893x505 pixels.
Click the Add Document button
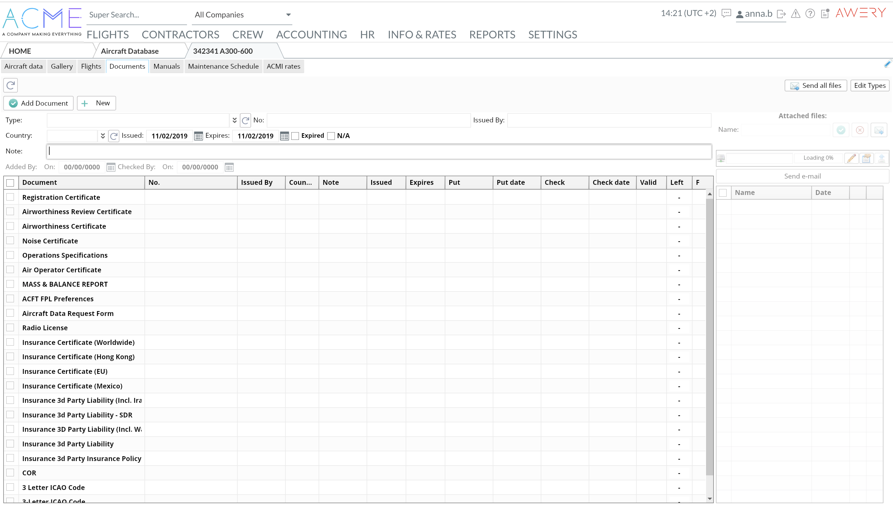click(38, 103)
